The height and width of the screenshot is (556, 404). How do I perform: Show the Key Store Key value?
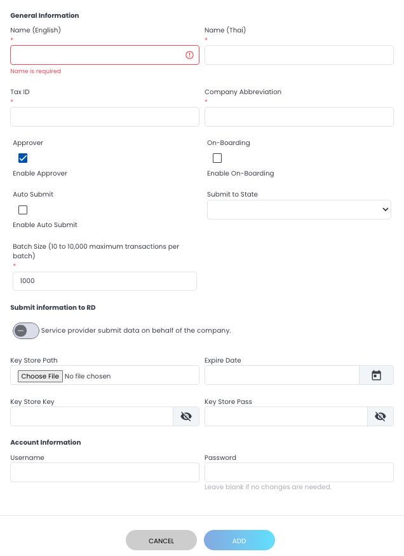click(186, 417)
